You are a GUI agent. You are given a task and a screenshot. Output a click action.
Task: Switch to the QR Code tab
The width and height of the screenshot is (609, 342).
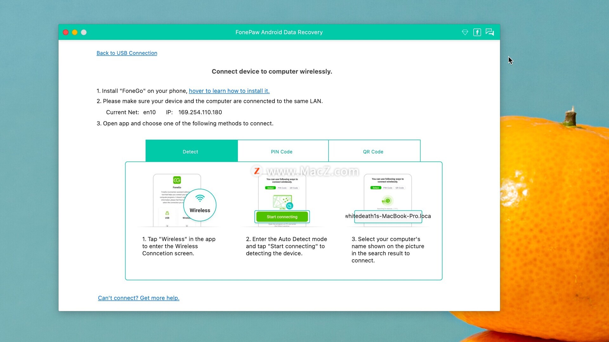[x=374, y=151]
